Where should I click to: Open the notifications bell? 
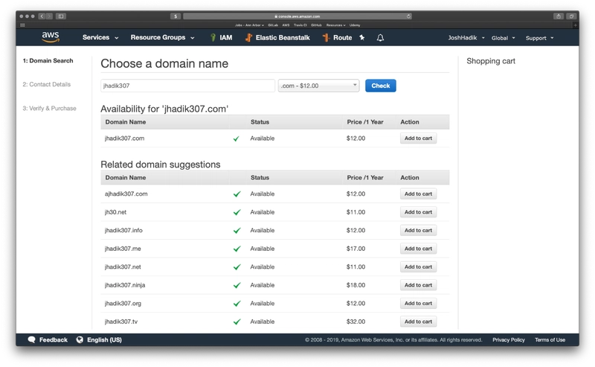click(x=381, y=37)
